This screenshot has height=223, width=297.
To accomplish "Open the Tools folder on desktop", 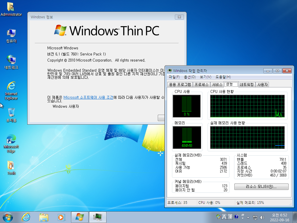I will click(11, 168).
